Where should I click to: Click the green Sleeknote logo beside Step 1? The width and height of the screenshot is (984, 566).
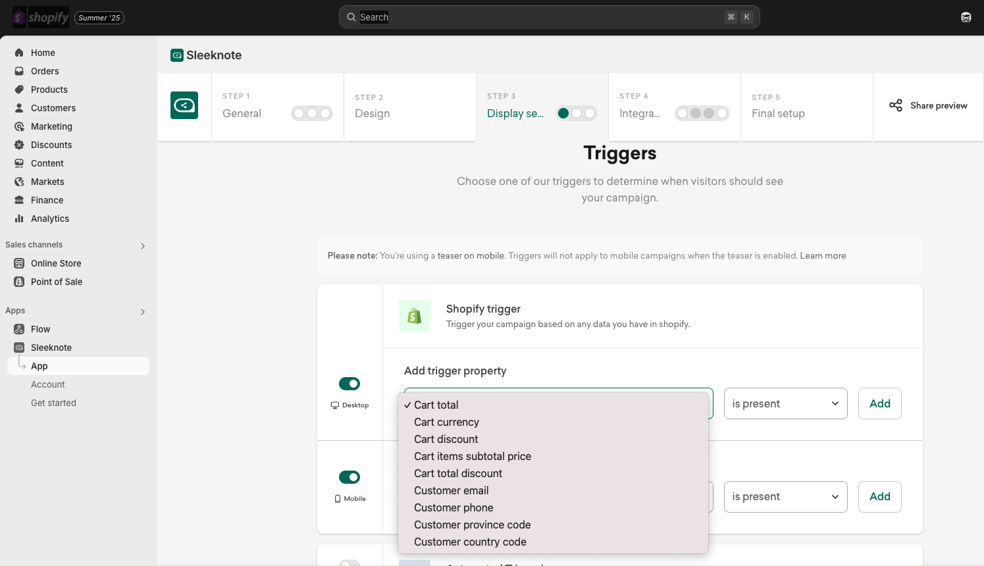point(184,105)
